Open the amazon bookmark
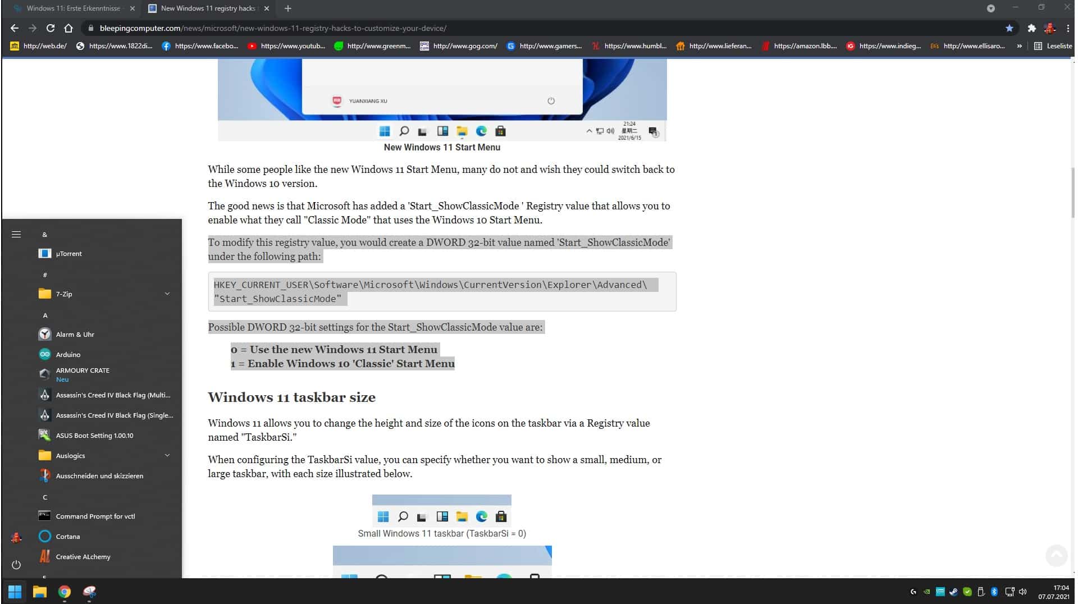 [799, 46]
